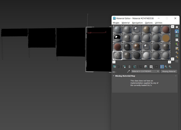Open the Sample Type flyout
This screenshot has width=181, height=130.
177,27
